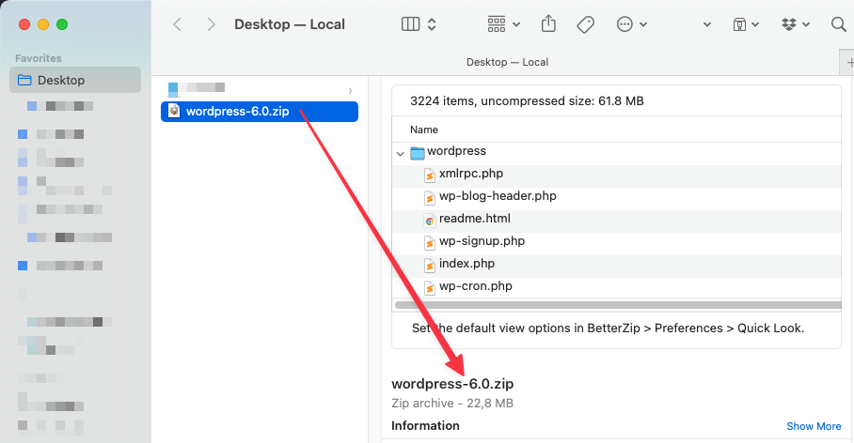Minimize the Finder window yellow button

tap(43, 24)
